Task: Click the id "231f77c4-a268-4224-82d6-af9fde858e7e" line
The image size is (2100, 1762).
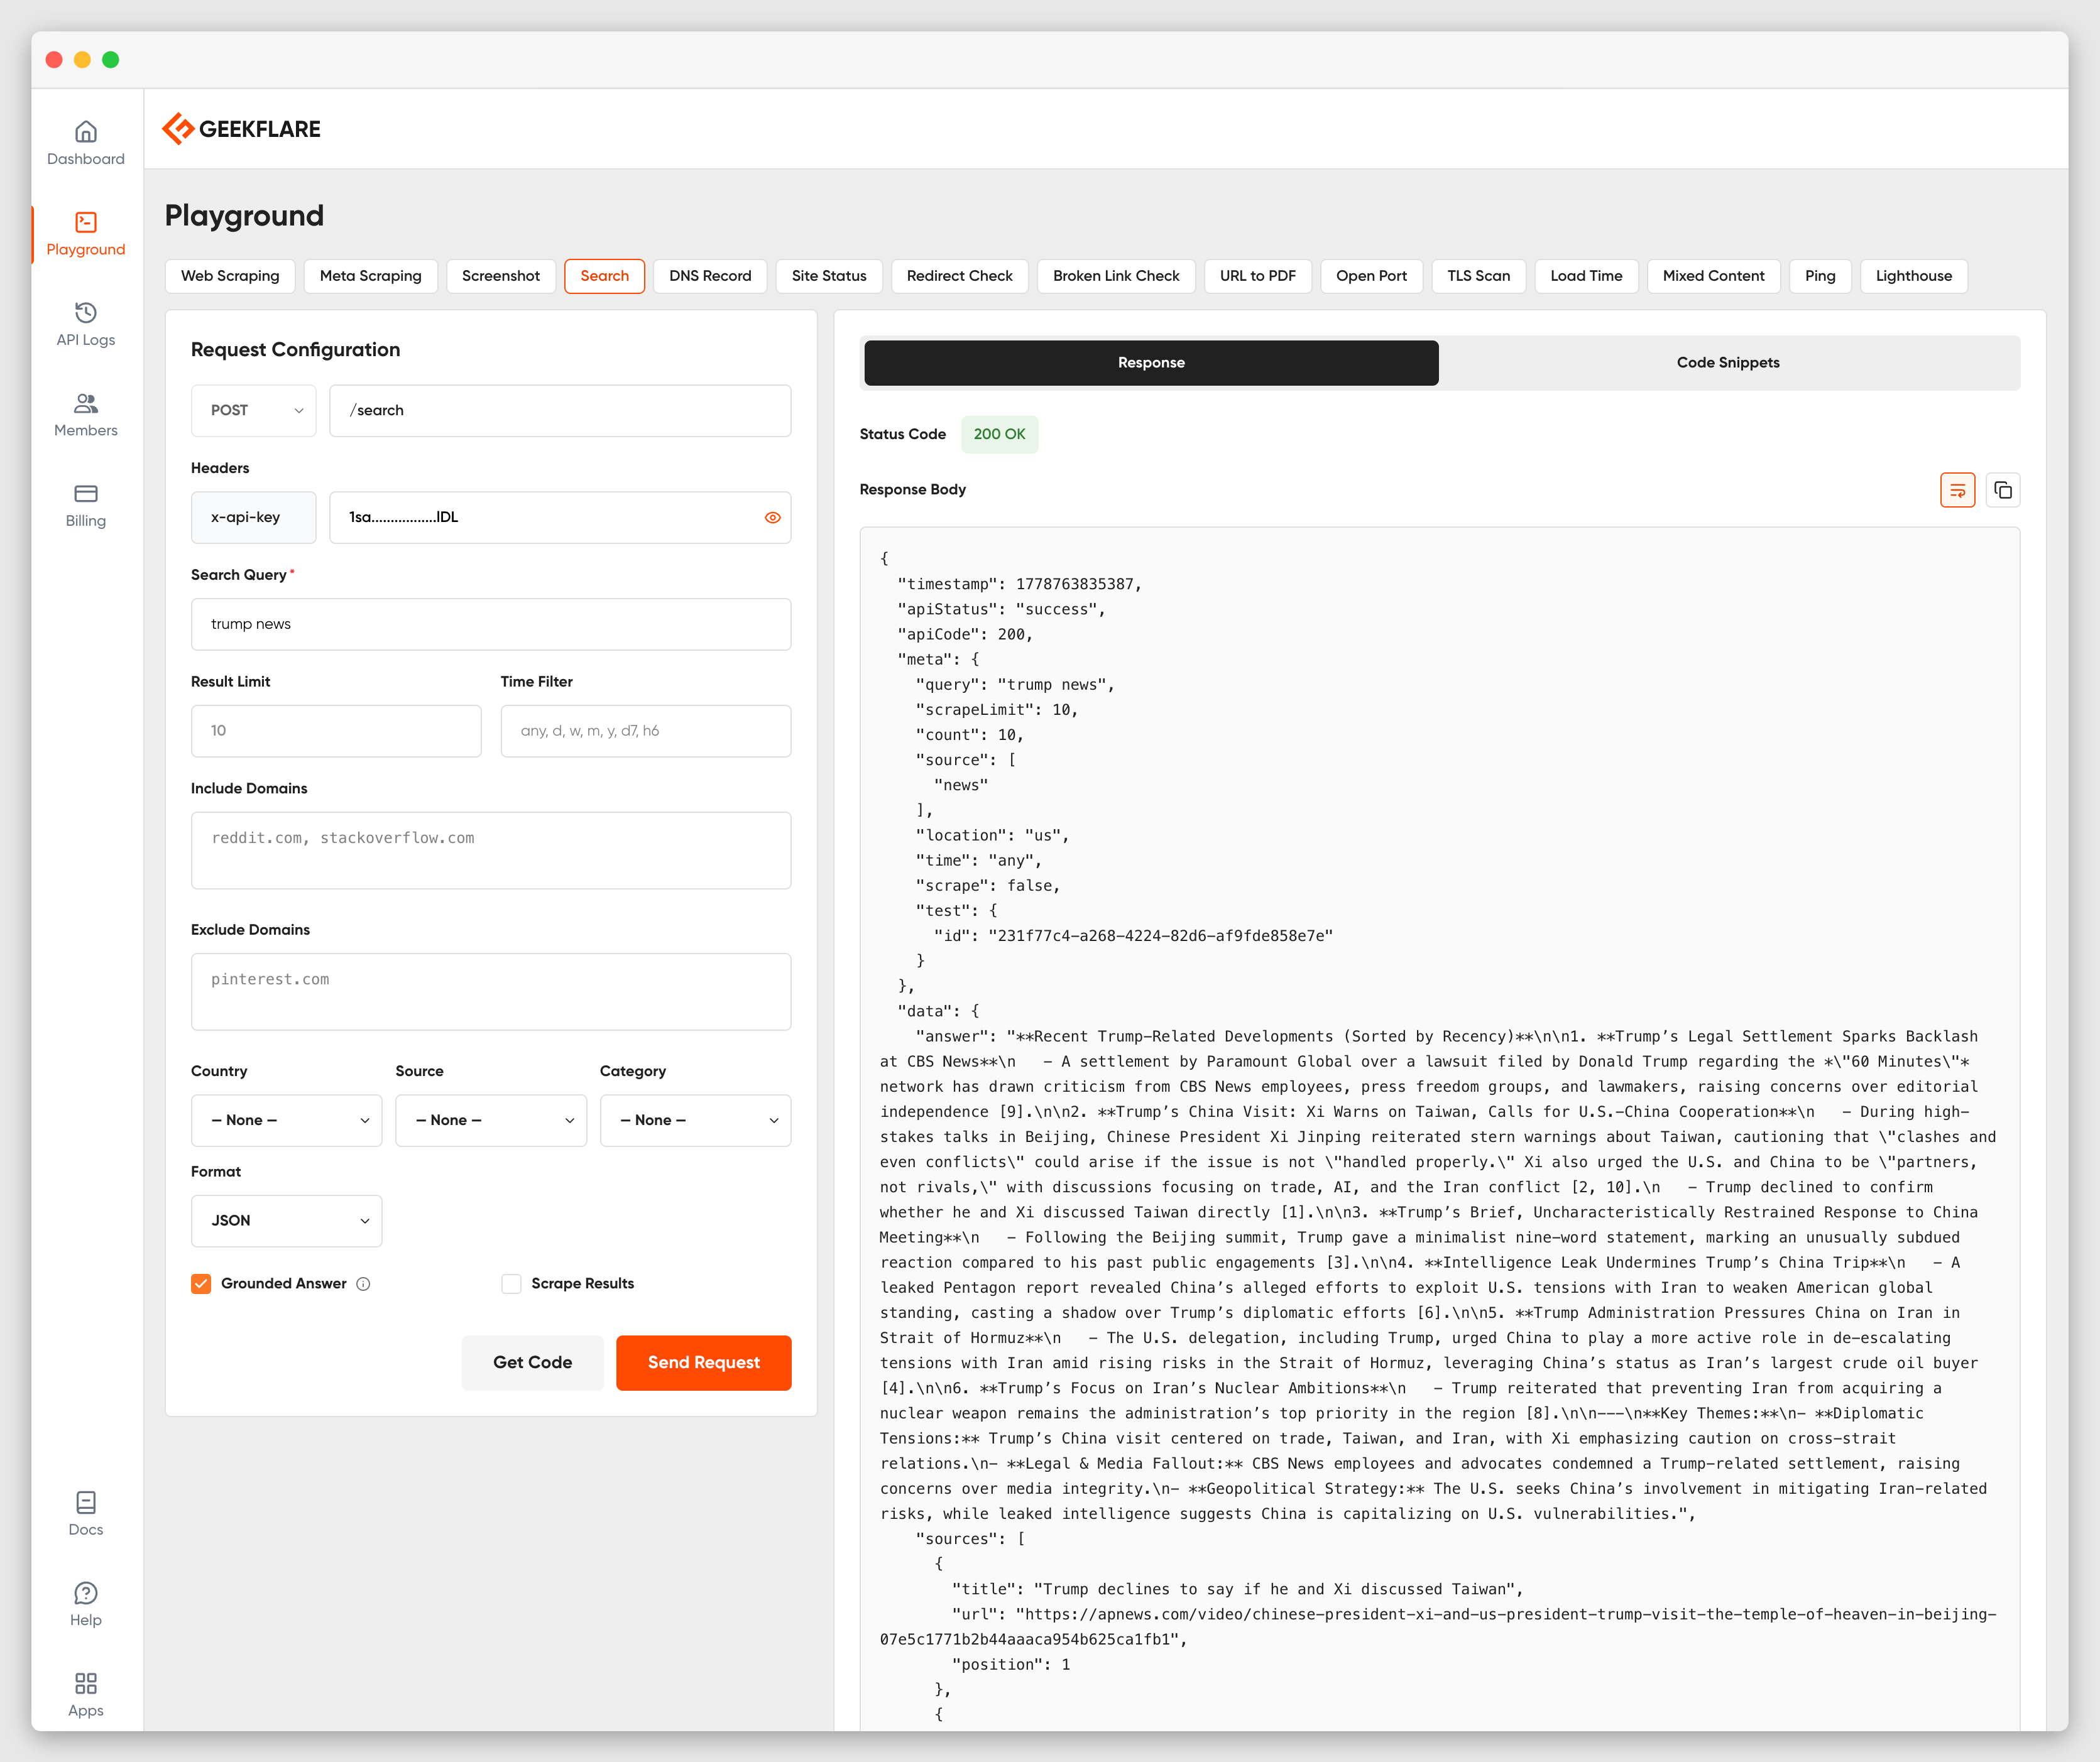Action: (1133, 937)
